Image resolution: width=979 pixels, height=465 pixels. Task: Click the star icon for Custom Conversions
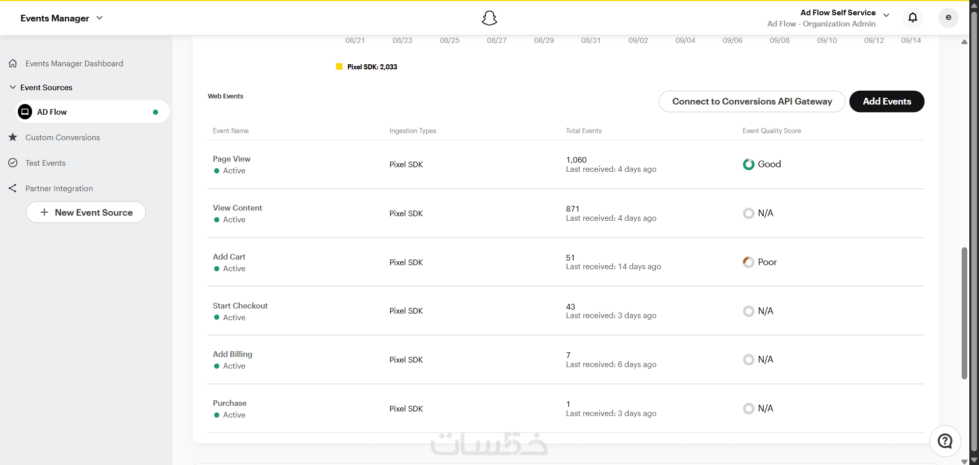[x=13, y=138]
